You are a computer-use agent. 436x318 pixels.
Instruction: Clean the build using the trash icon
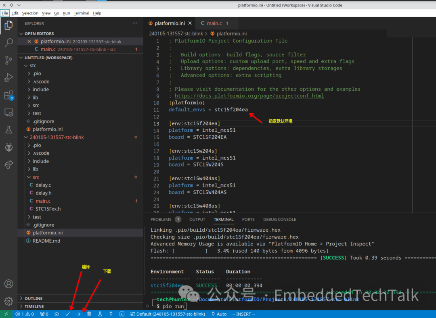tap(88, 314)
